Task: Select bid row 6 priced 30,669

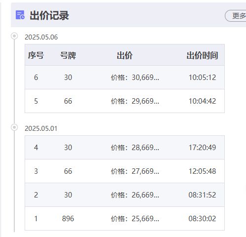Action: click(125, 78)
